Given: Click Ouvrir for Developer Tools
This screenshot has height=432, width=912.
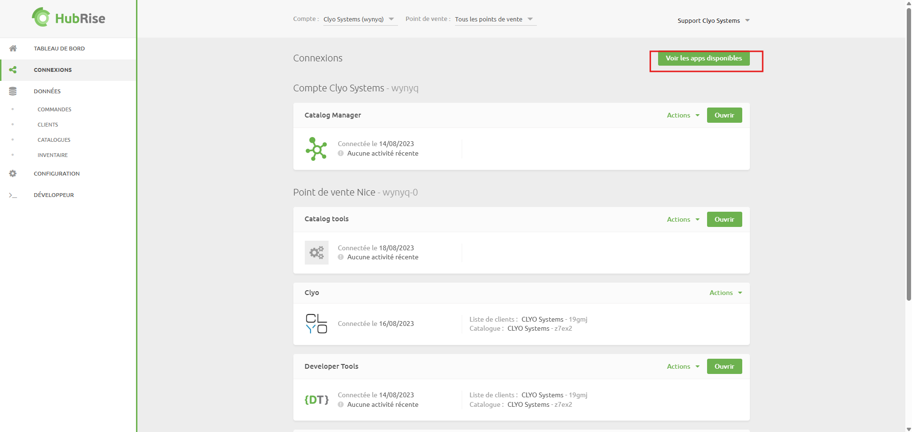Looking at the screenshot, I should [x=724, y=366].
